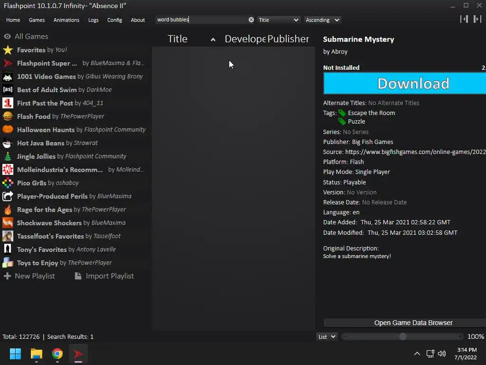This screenshot has width=486, height=365.
Task: Click the Hot Java Beans cup icon
Action: [8, 143]
